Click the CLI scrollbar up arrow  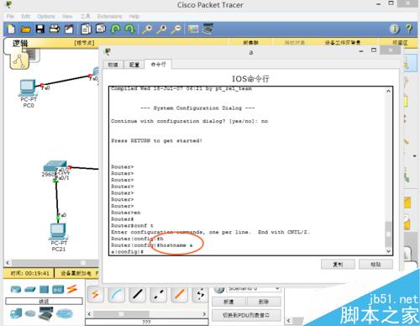click(388, 91)
